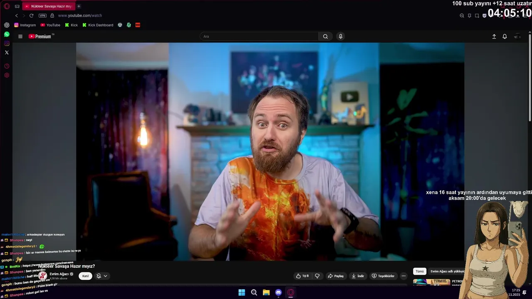The width and height of the screenshot is (532, 299).
Task: Toggle the Opera VPN badge
Action: [42, 15]
